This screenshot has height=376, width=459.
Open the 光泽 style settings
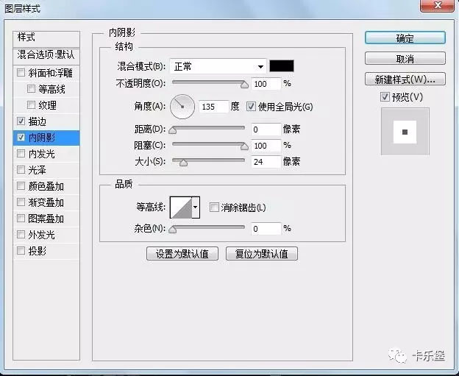pos(38,170)
